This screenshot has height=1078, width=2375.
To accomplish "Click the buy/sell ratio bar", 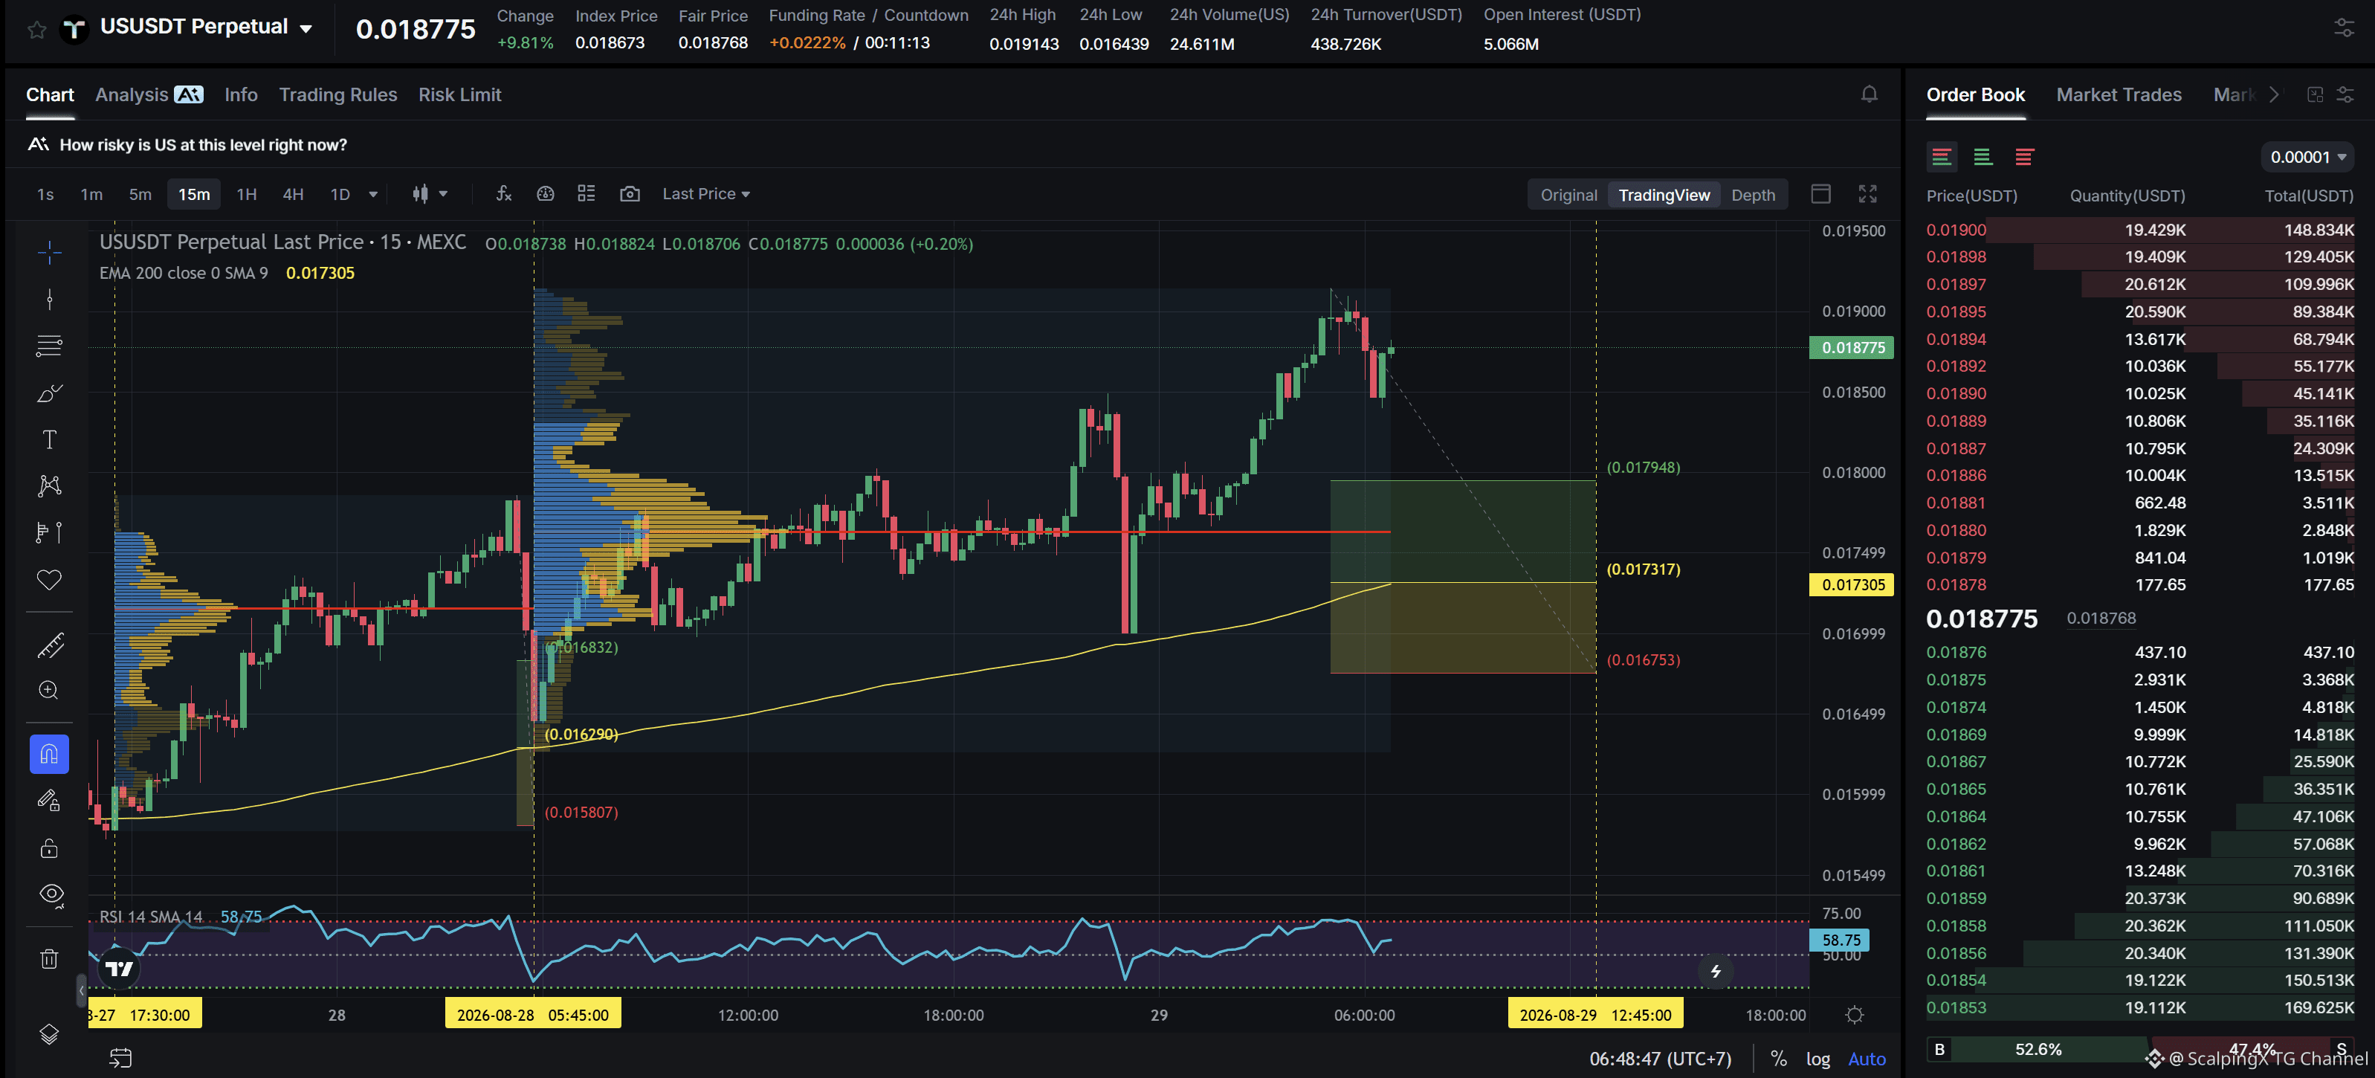I will point(2139,1048).
